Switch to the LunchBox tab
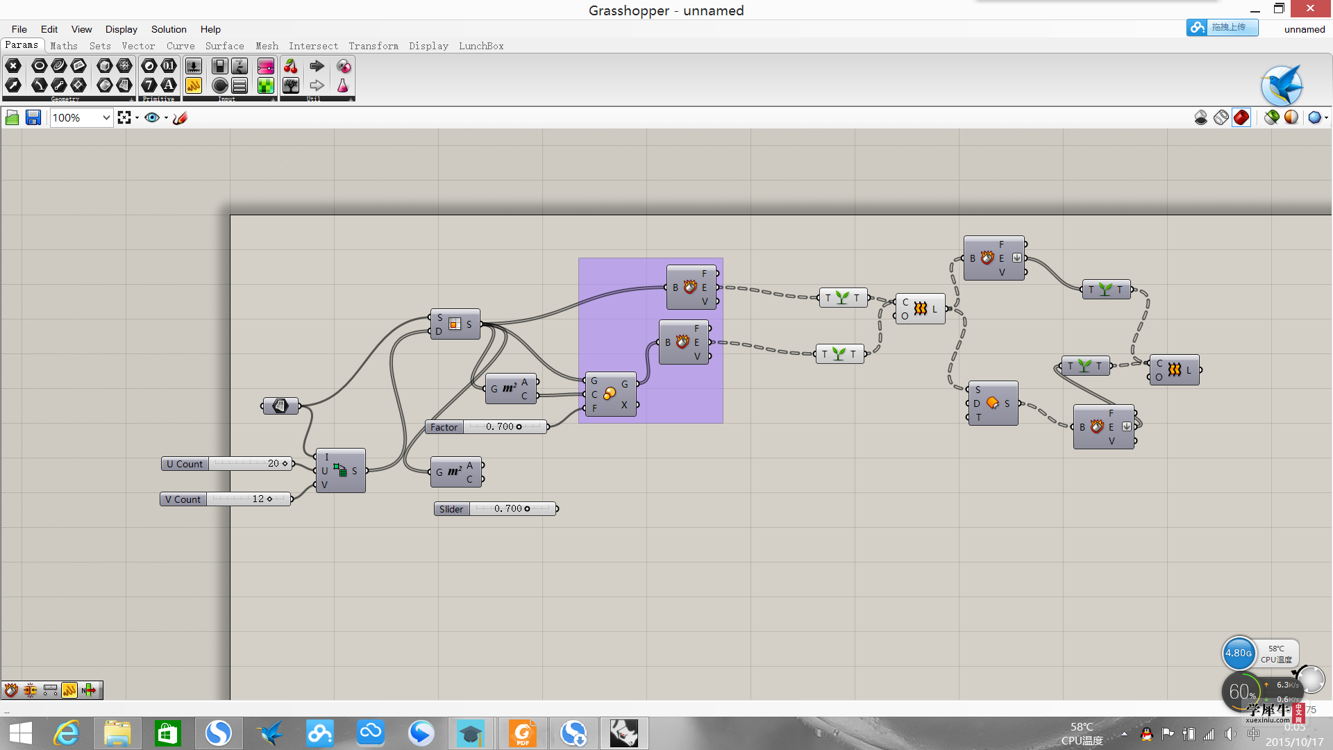Screen dimensions: 1333x750 coord(481,46)
